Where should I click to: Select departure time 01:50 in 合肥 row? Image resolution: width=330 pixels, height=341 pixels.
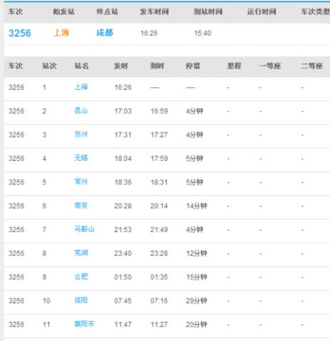coord(123,277)
